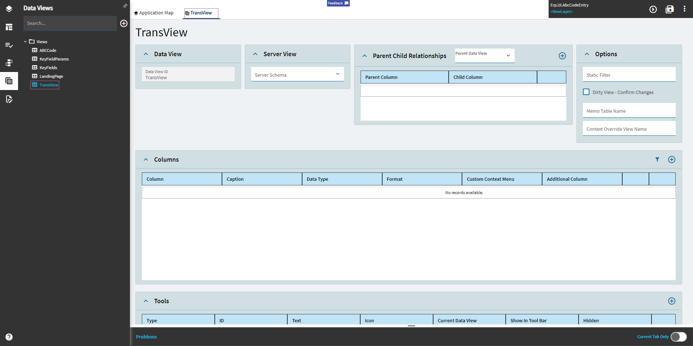This screenshot has width=693, height=346.
Task: Click the Static Filter input field
Action: click(629, 75)
